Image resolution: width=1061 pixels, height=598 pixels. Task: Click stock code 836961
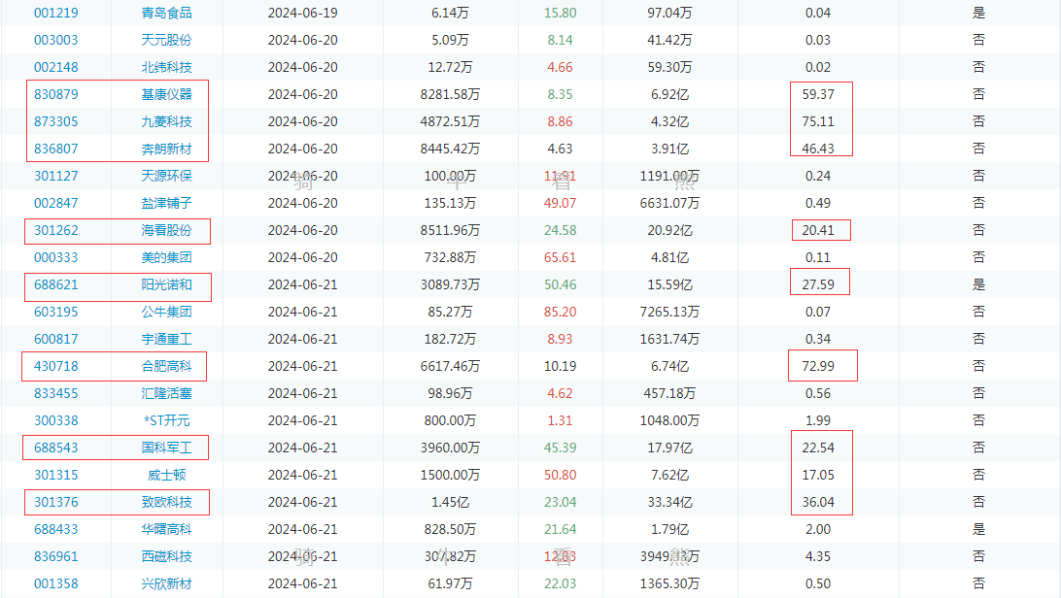[x=56, y=556]
